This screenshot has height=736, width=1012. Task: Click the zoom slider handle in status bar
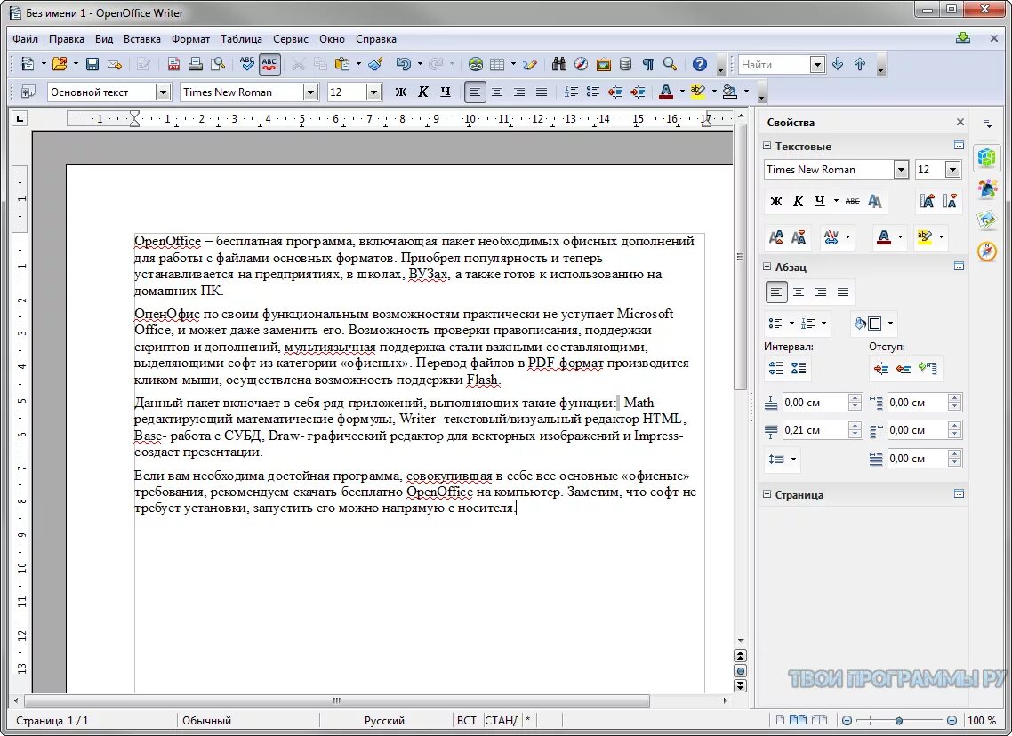tap(898, 721)
